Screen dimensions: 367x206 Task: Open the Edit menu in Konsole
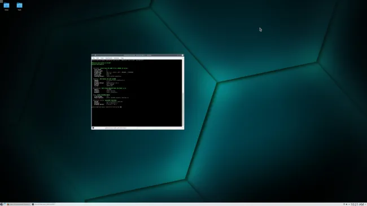pos(98,58)
